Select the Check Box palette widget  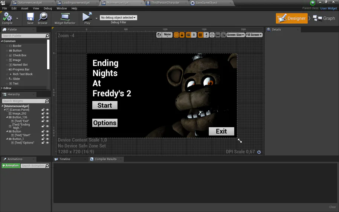[20, 55]
